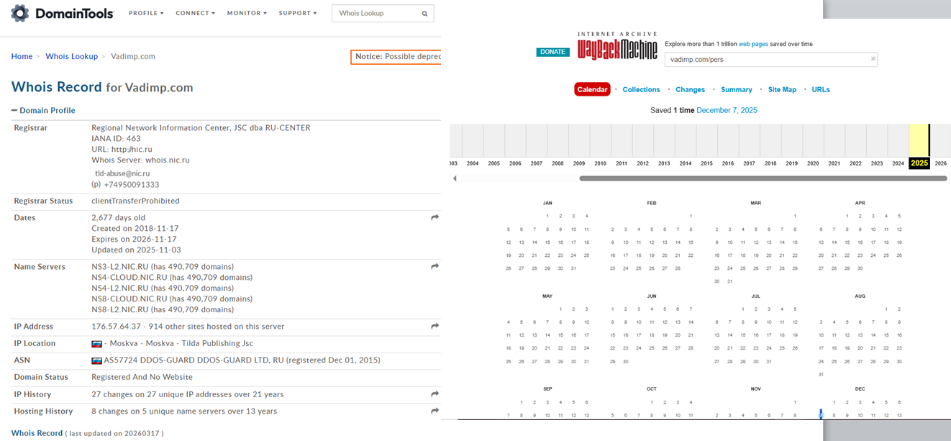Viewport: 951px width, 441px height.
Task: Click the Donate button
Action: click(x=552, y=52)
